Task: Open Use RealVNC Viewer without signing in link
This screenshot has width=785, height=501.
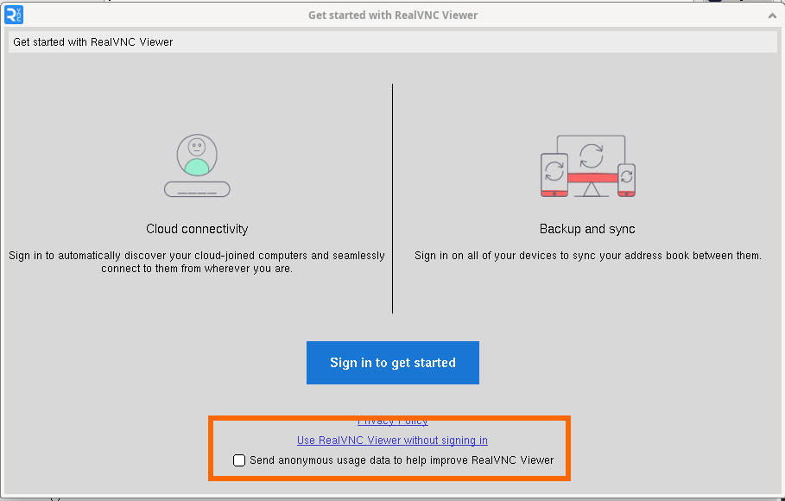Action: pos(392,441)
